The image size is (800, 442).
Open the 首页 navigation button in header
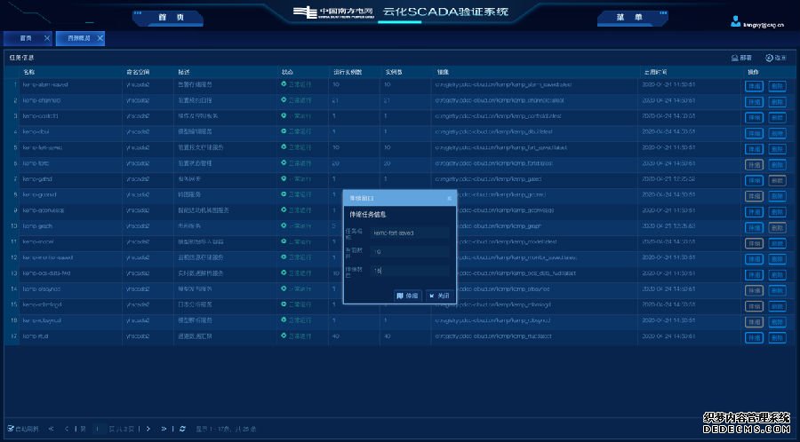168,18
